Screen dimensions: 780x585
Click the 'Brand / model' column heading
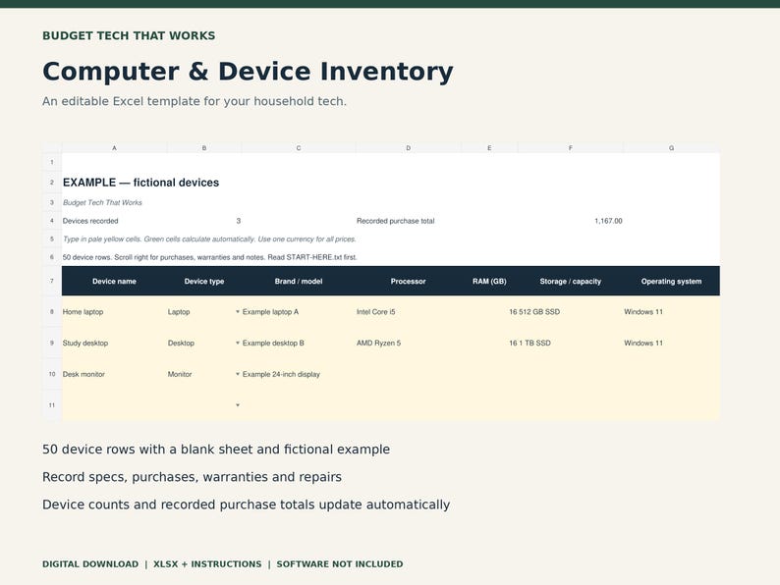[x=299, y=282]
